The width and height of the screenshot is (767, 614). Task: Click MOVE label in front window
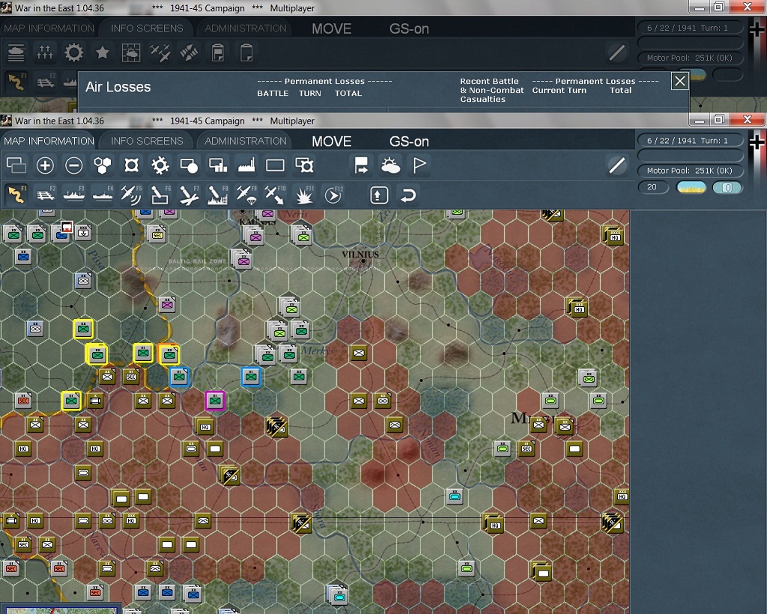(x=332, y=142)
